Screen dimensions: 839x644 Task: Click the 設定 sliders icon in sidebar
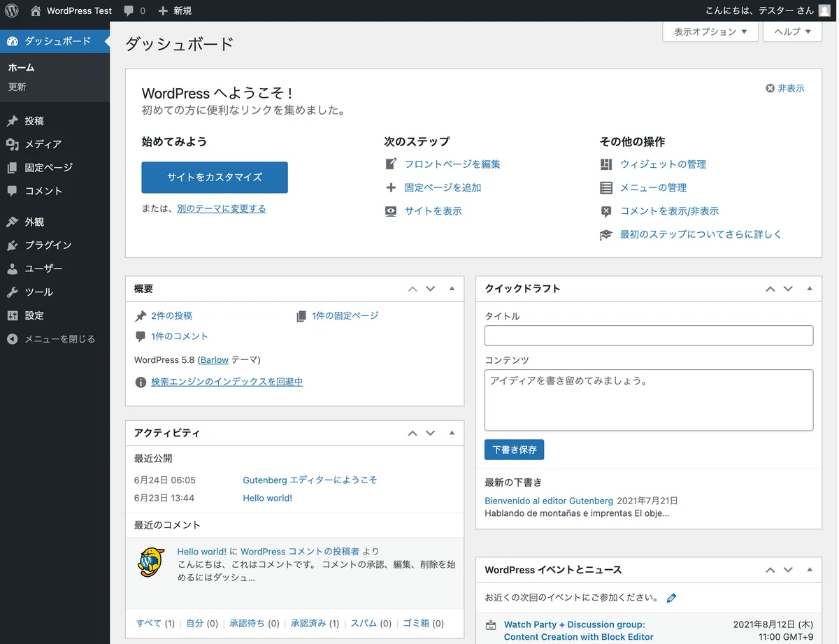tap(13, 315)
